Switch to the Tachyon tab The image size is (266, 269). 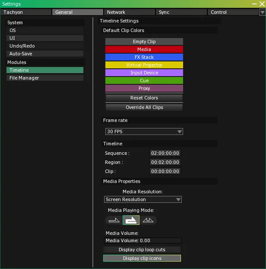tap(25, 12)
